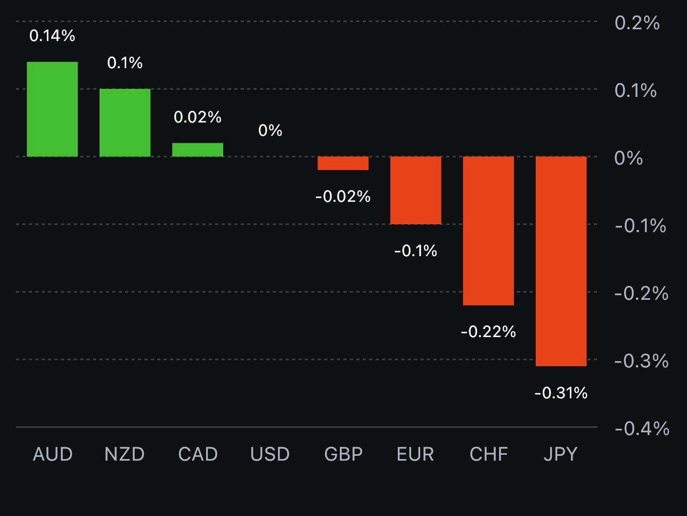Click the green AUD bar
The image size is (687, 516).
(52, 109)
